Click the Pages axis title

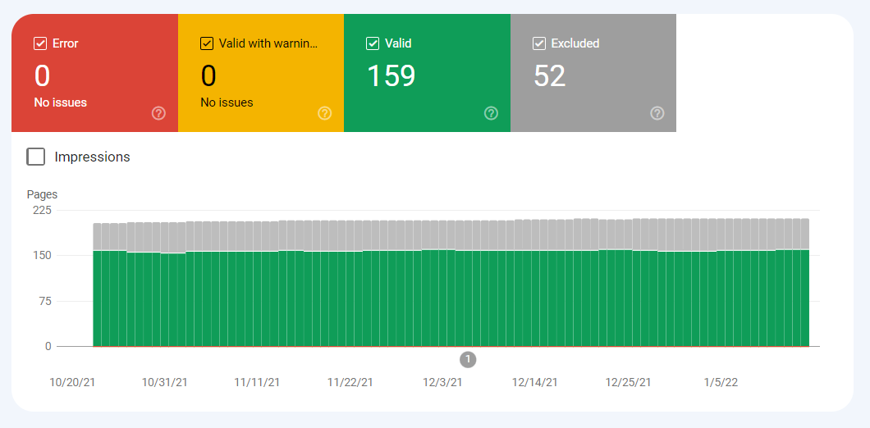(x=42, y=194)
